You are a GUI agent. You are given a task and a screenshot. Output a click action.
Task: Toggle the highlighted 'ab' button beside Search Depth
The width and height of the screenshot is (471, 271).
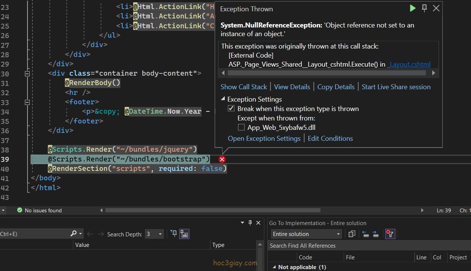pyautogui.click(x=184, y=234)
